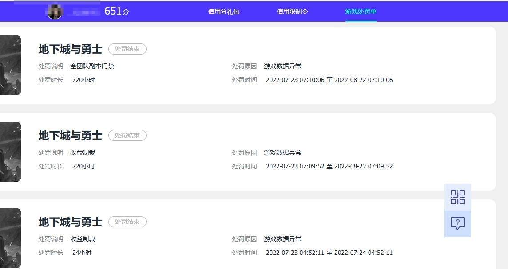Click the user avatar in header

[55, 12]
